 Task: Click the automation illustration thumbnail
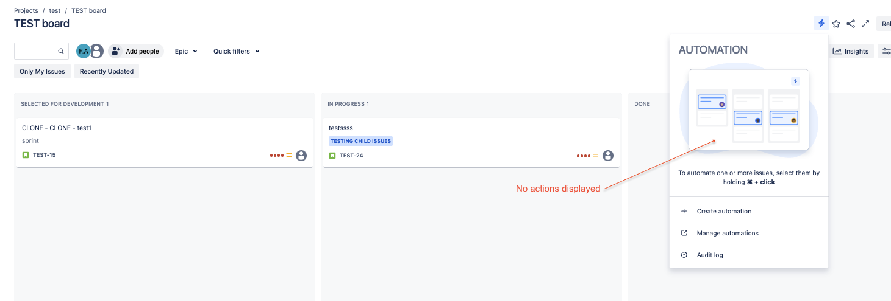tap(749, 109)
